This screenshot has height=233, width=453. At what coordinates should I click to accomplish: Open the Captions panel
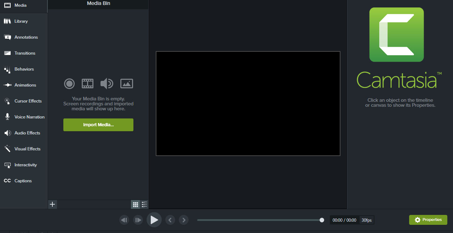[x=24, y=181]
